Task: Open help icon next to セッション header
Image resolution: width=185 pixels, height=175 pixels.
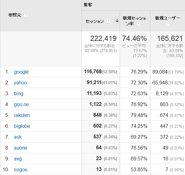Action: (x=108, y=21)
